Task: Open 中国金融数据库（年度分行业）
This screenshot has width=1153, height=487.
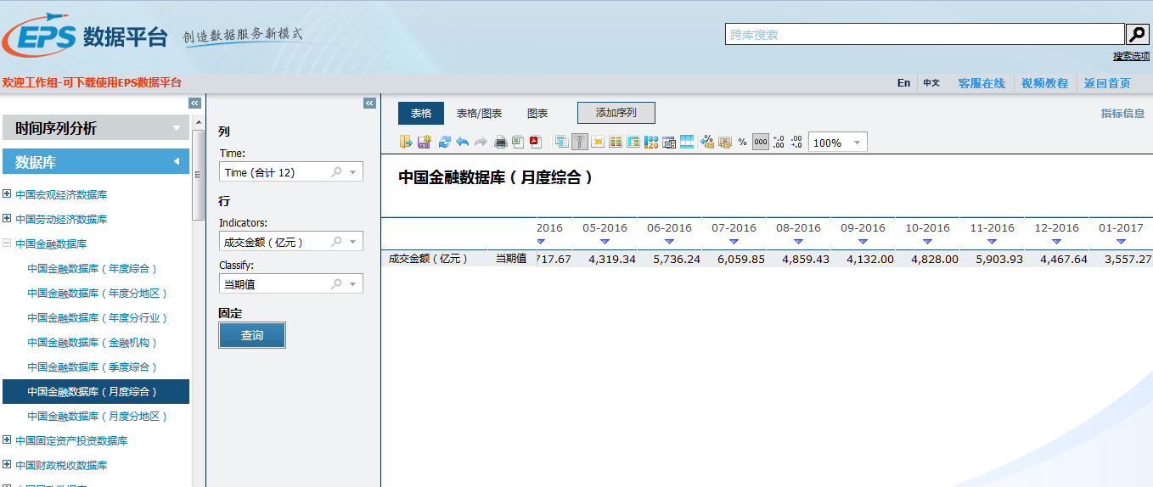Action: (98, 317)
